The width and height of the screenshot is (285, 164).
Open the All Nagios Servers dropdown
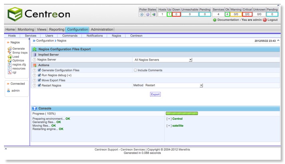163,60
